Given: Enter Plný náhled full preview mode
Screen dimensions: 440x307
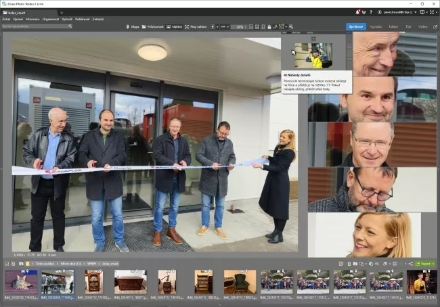Looking at the screenshot, I should tap(194, 26).
